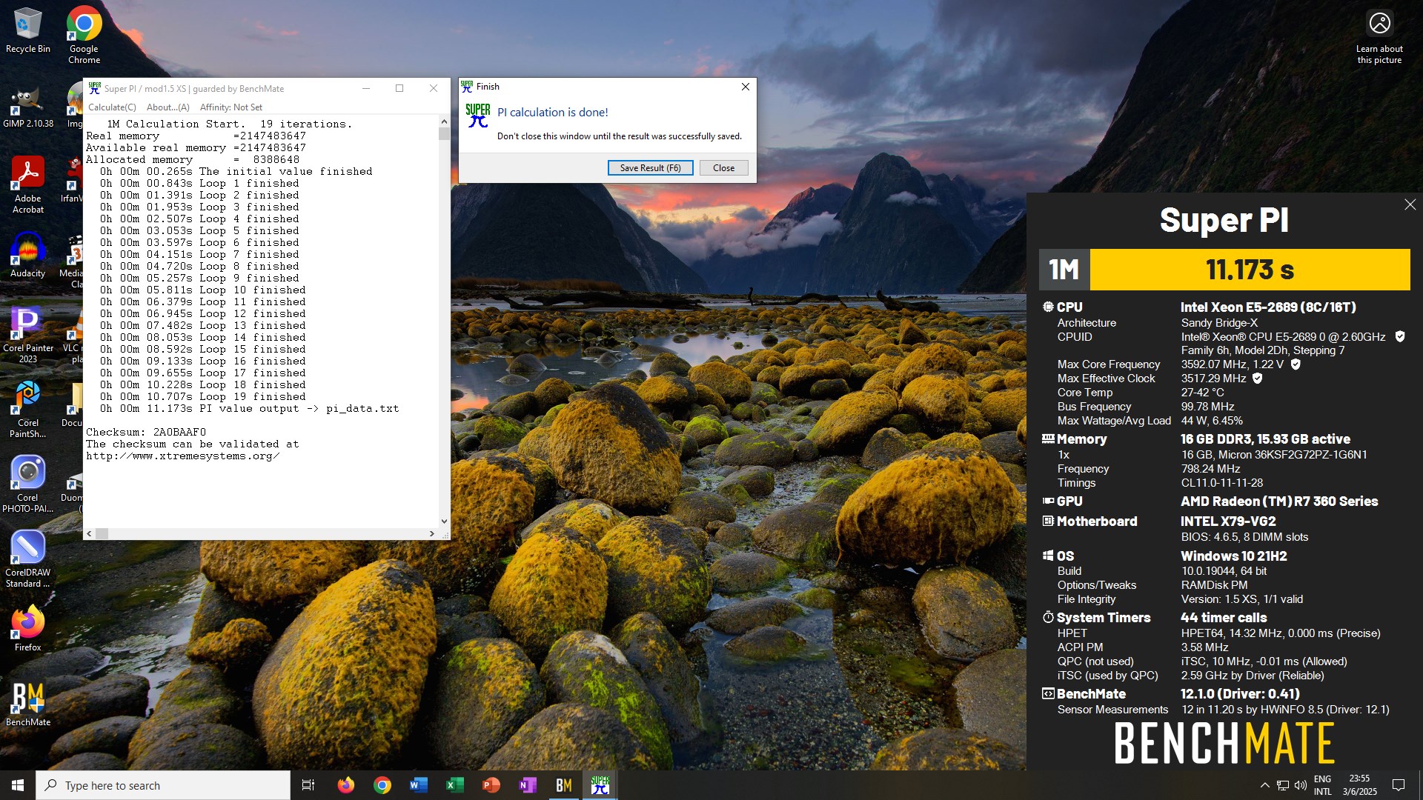Screen dimensions: 1423x800
Task: Open the Windows Start menu
Action: (18, 785)
